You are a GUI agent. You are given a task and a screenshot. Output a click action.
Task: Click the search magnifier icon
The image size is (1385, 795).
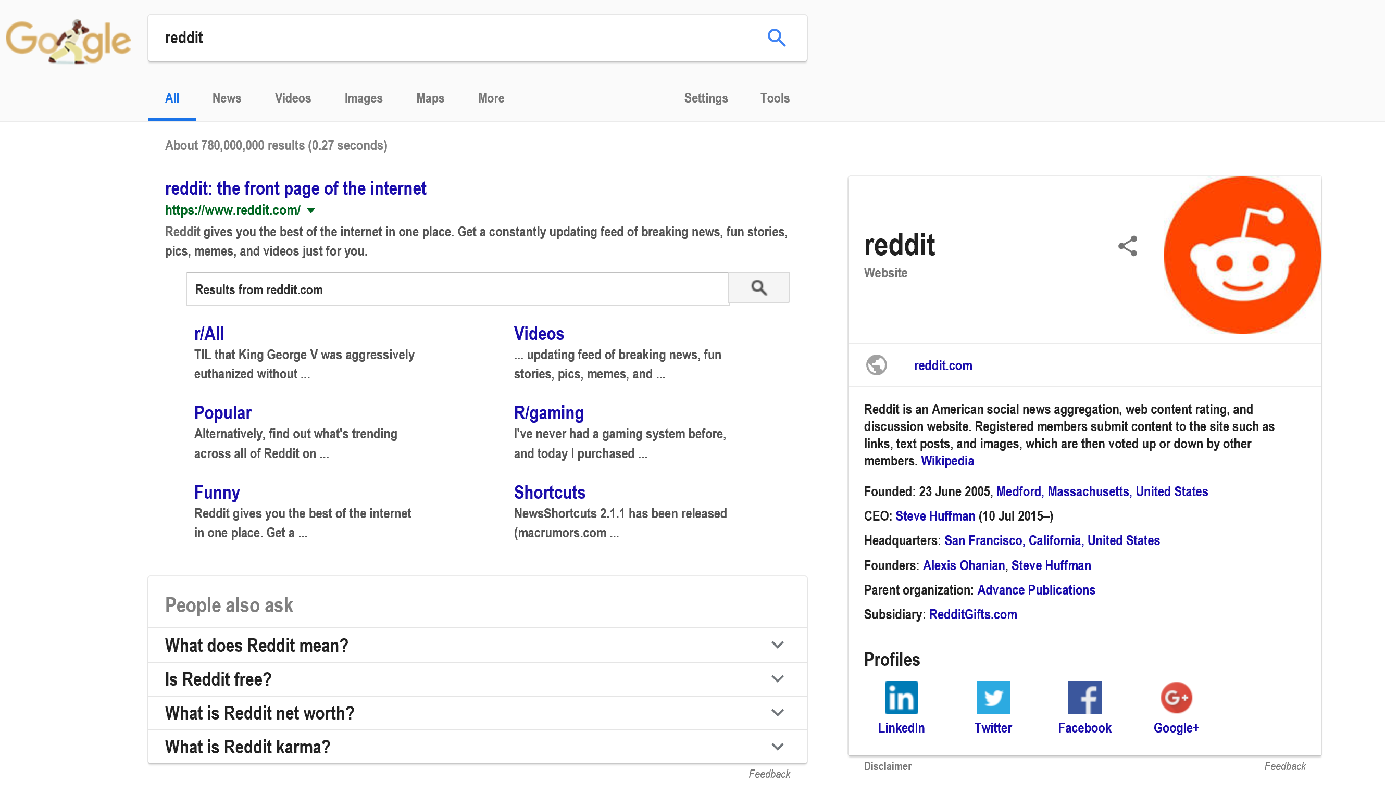click(x=776, y=37)
